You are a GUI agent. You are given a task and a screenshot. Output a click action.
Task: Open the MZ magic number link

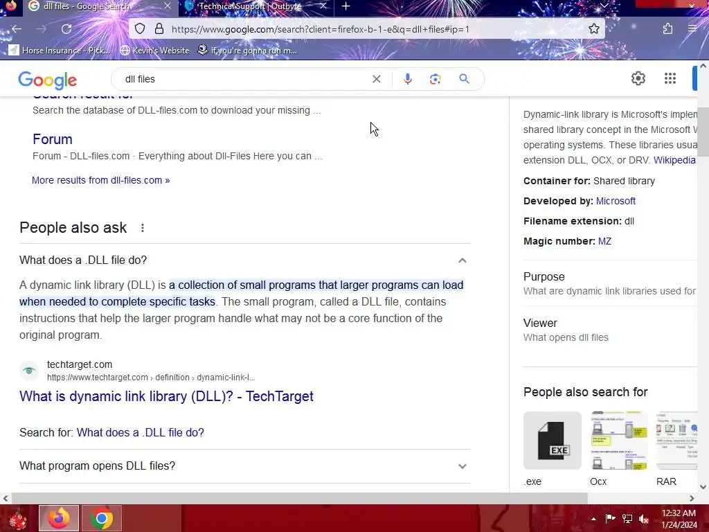604,241
